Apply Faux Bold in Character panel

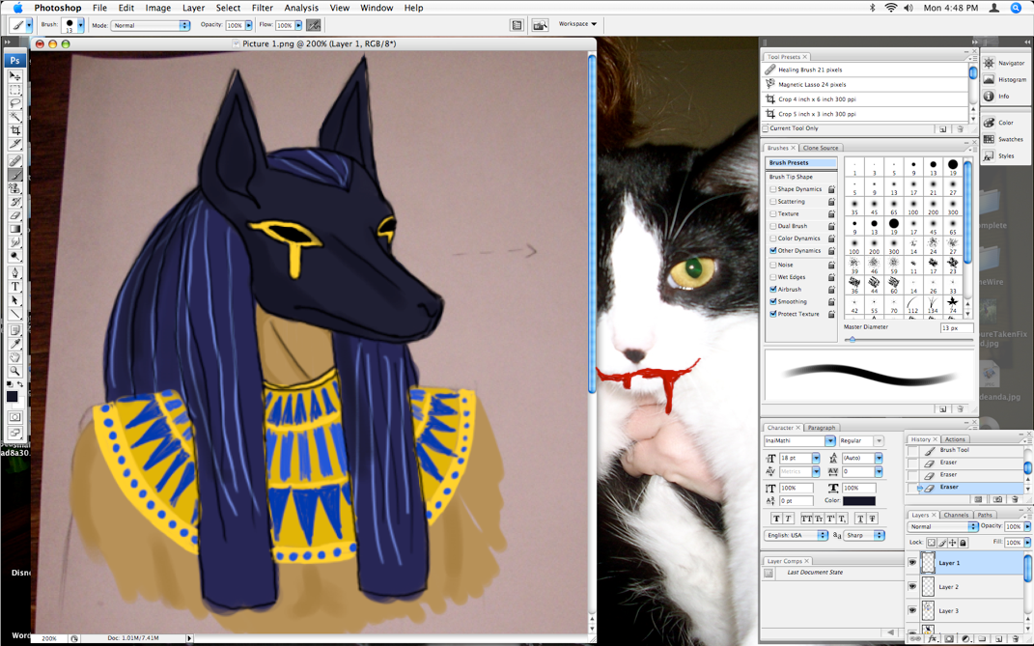tap(776, 519)
